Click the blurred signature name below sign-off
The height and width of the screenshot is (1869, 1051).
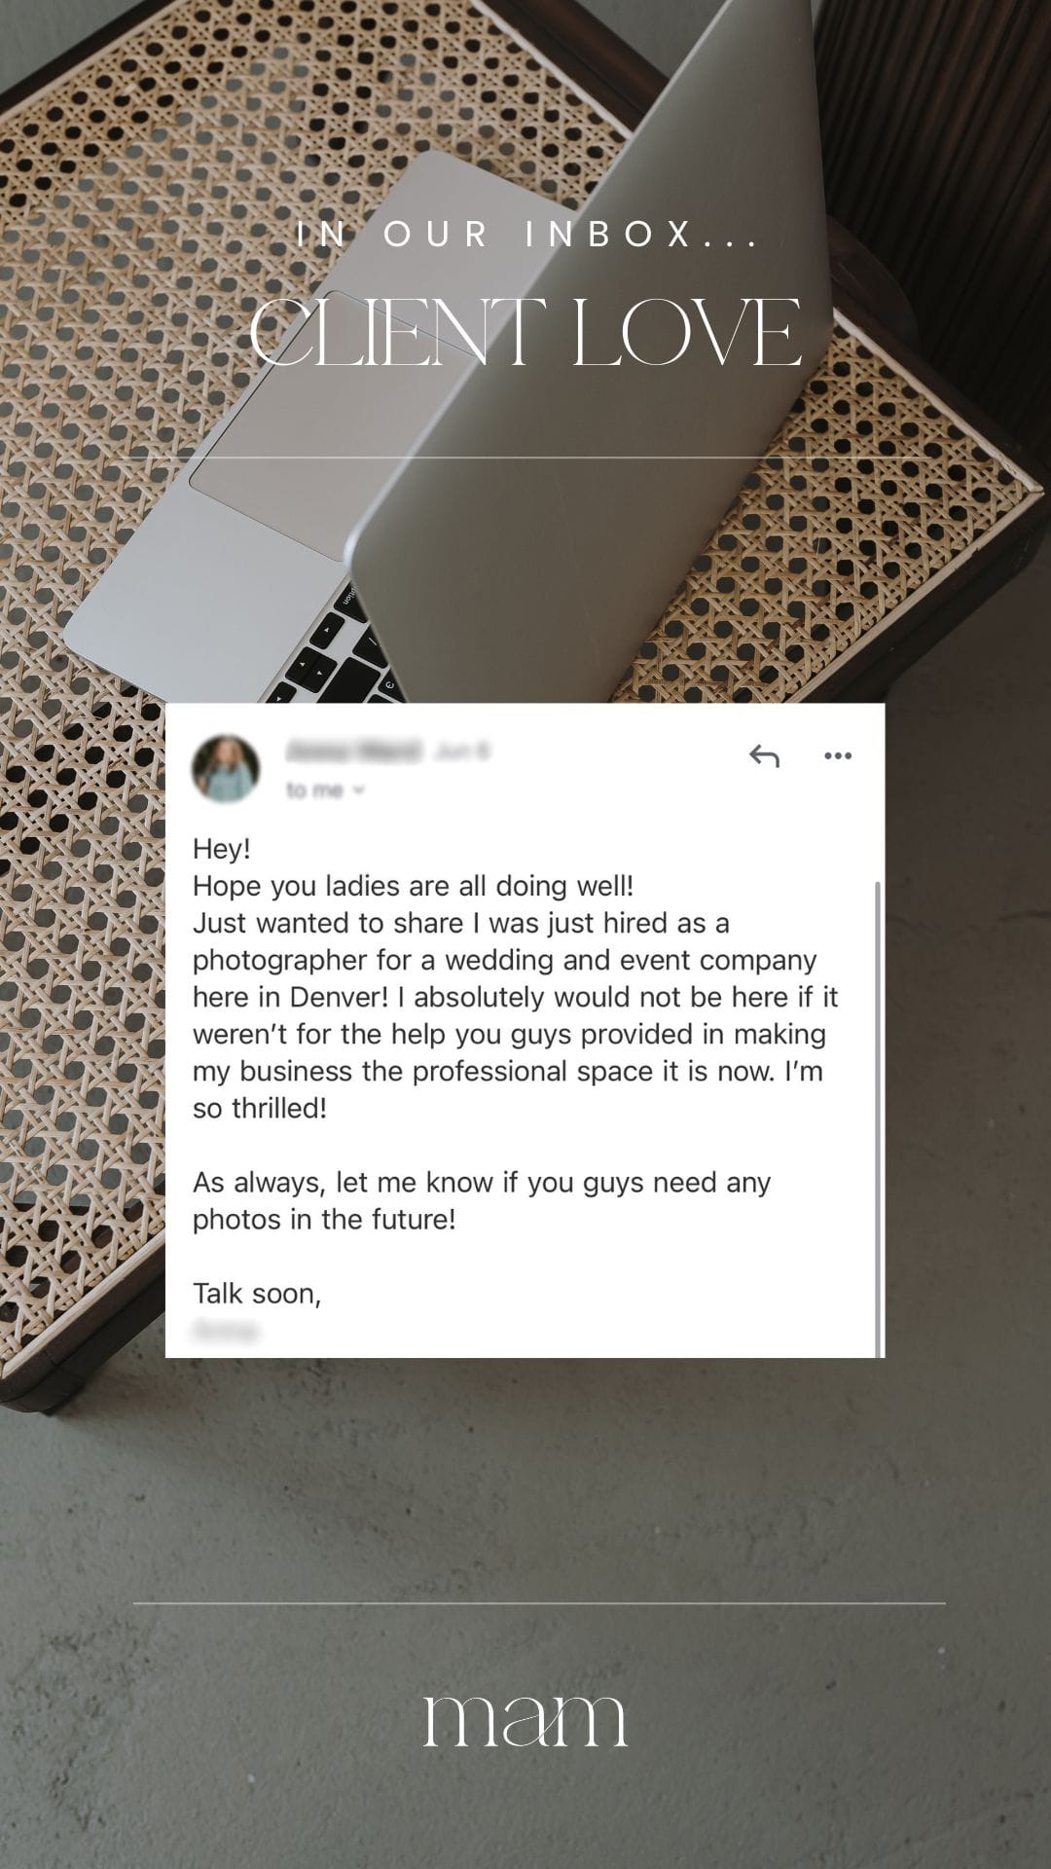point(226,1330)
